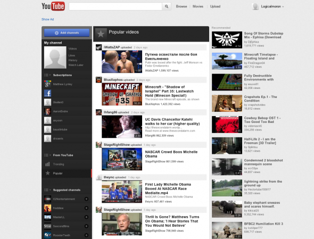Open the Movies menu
The width and height of the screenshot is (314, 239).
point(198,6)
